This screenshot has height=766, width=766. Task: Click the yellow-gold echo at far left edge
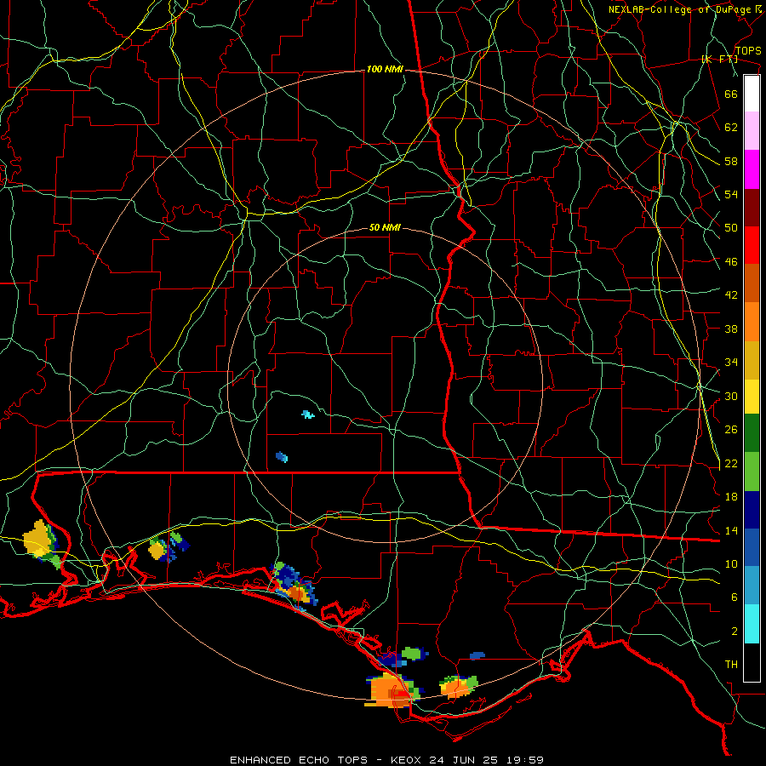[x=37, y=540]
